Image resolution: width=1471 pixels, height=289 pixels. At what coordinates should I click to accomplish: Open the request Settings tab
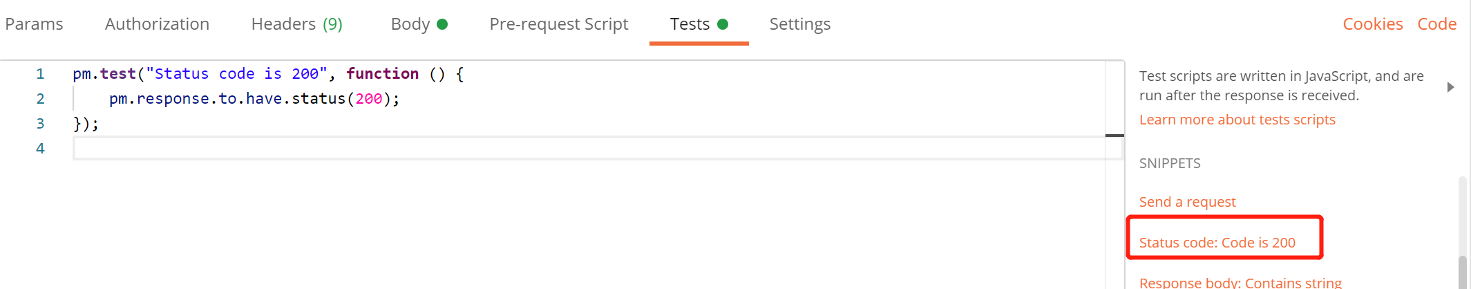[x=799, y=24]
